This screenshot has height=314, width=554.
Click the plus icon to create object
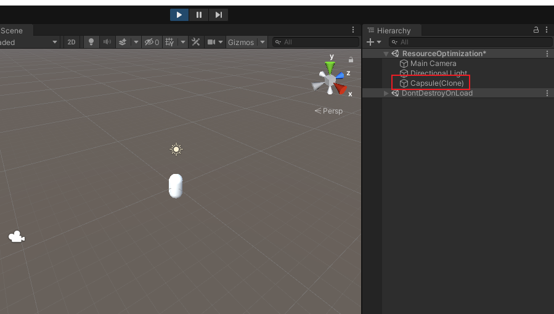coord(370,42)
